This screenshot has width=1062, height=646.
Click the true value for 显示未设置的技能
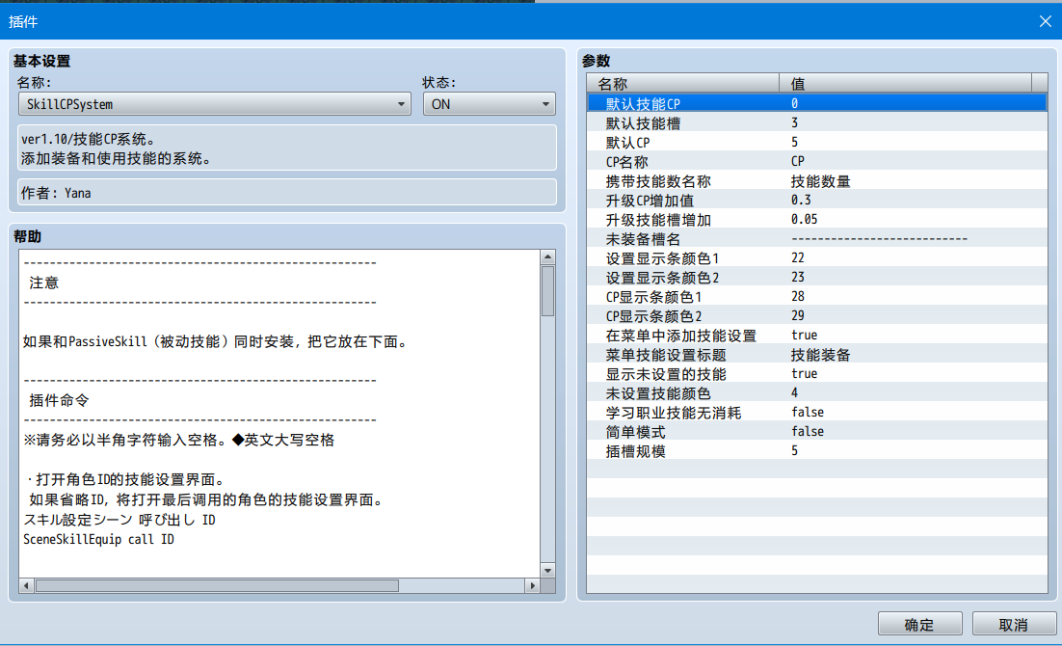pos(804,374)
